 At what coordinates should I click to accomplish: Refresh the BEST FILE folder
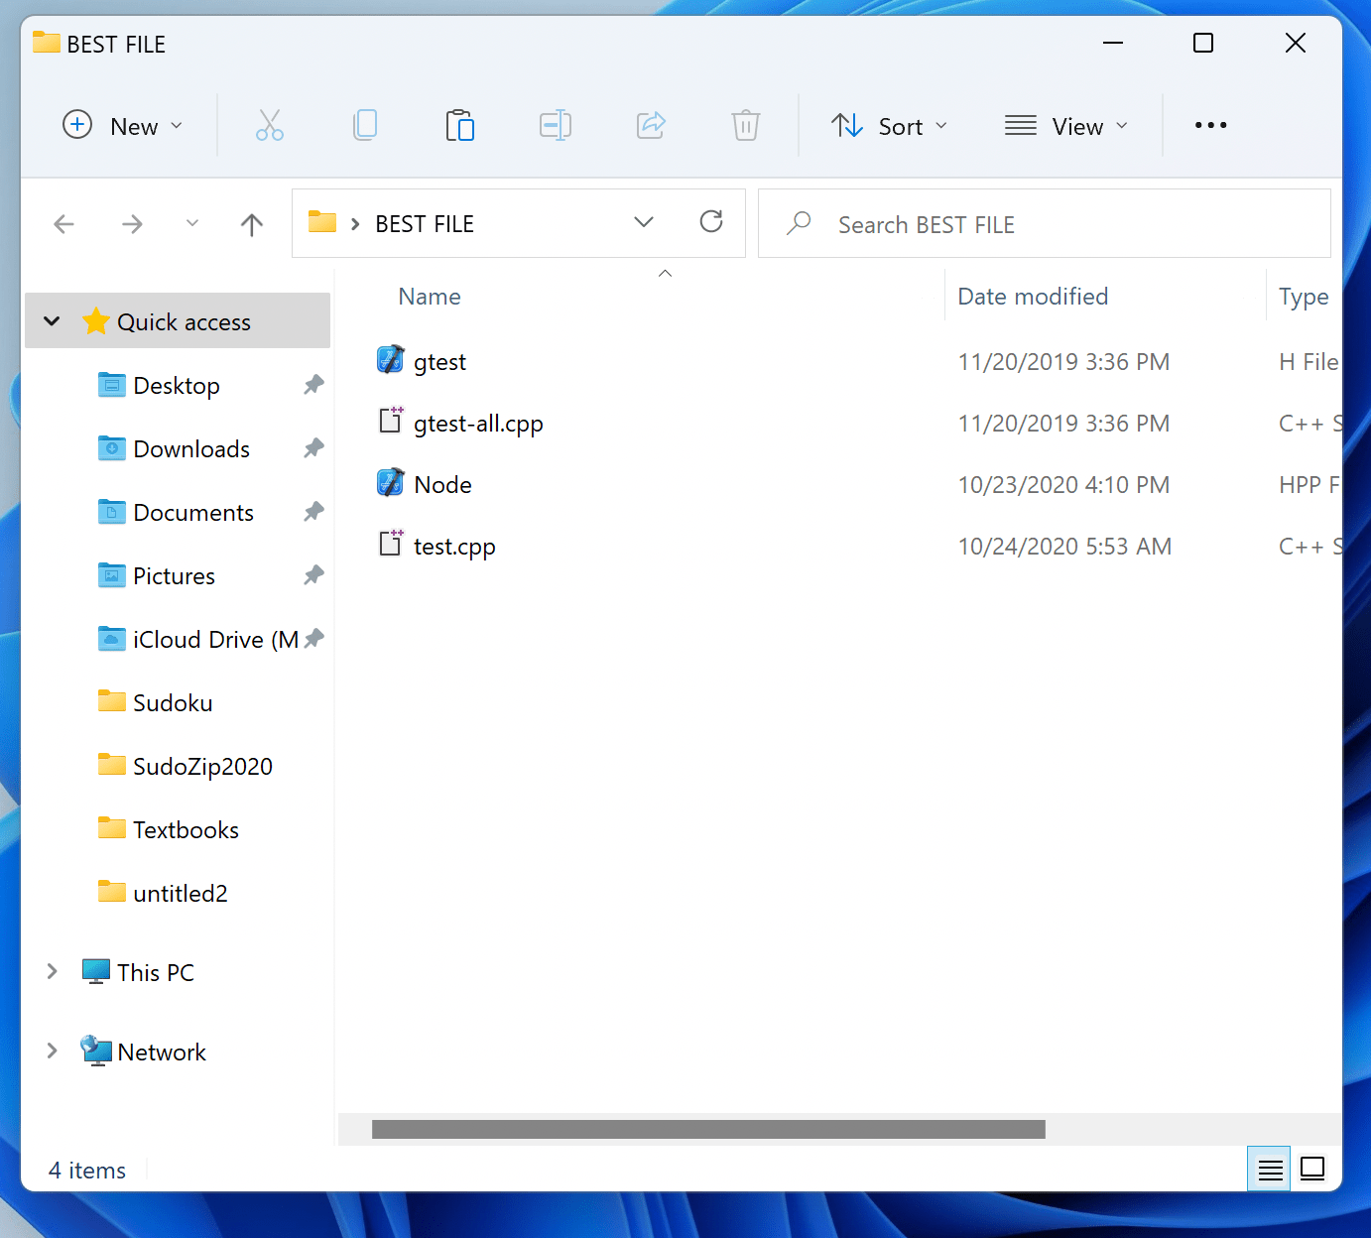pos(711,222)
